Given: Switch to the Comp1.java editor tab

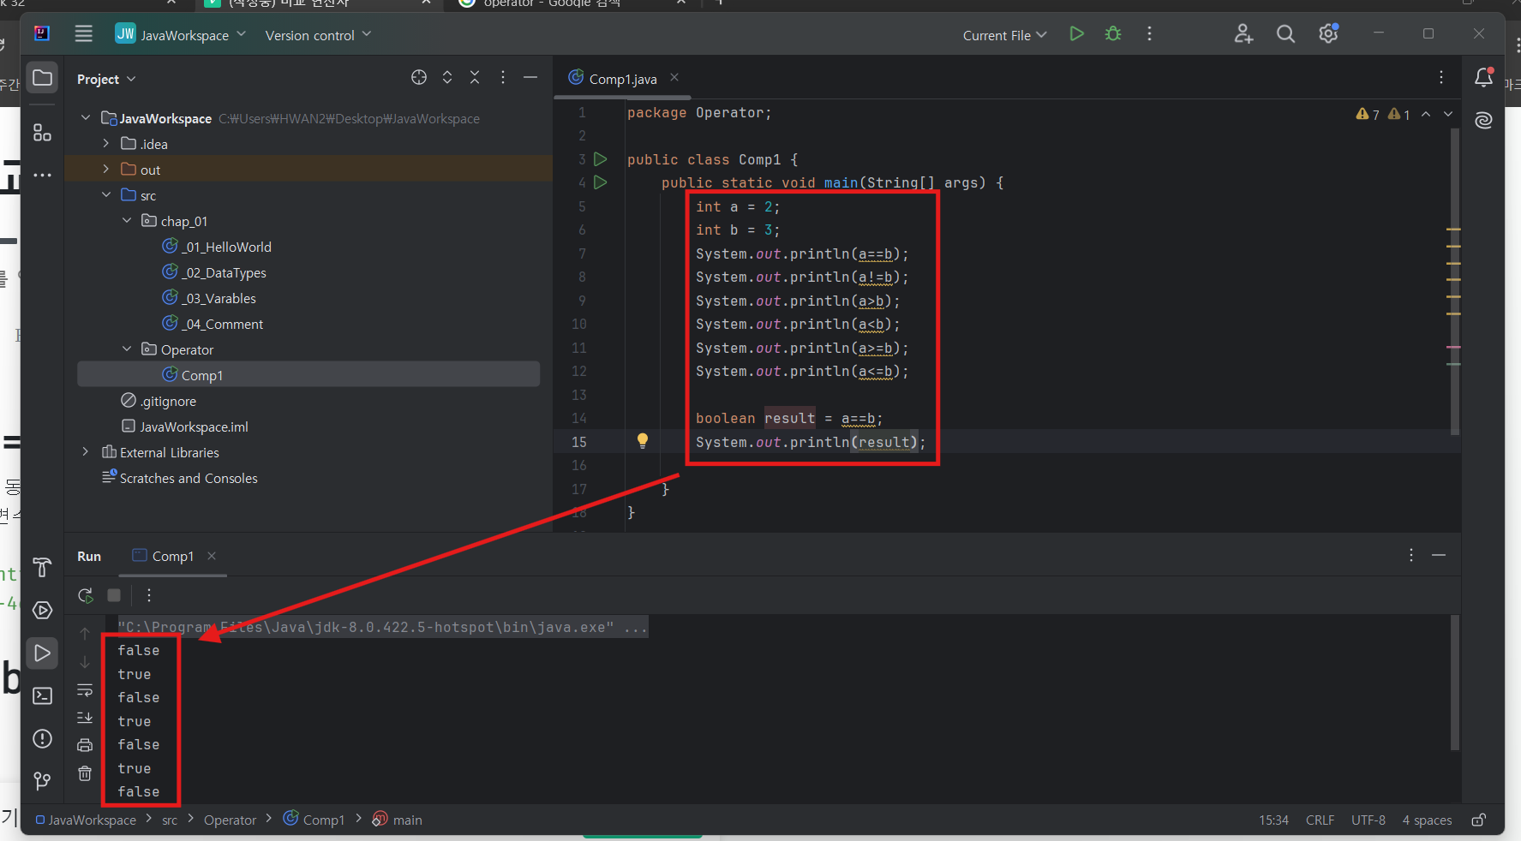Looking at the screenshot, I should pyautogui.click(x=623, y=79).
